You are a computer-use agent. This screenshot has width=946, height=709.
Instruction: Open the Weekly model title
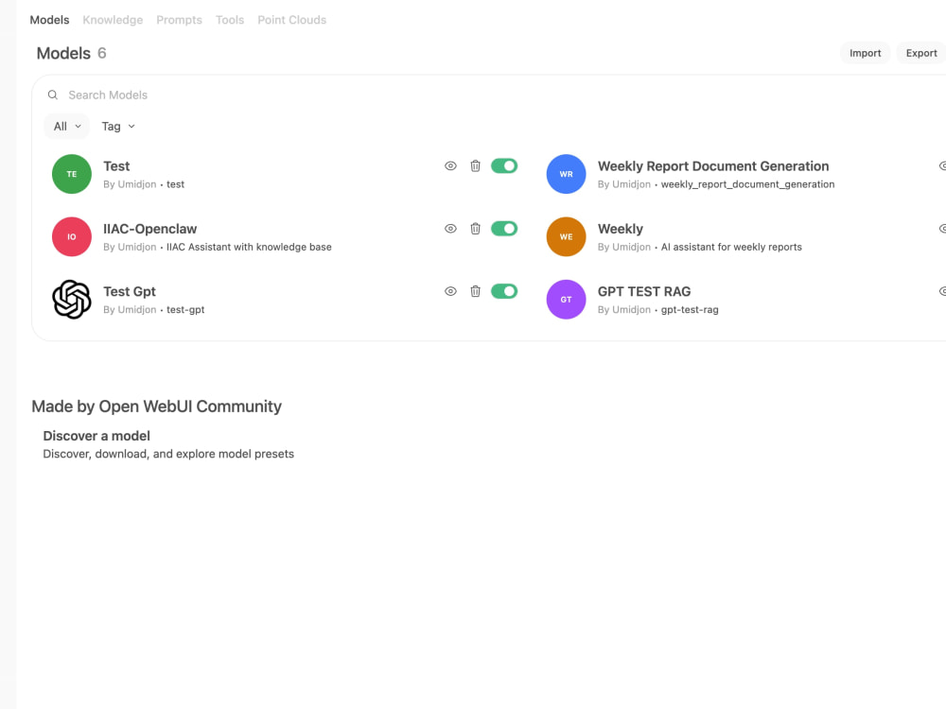(621, 229)
